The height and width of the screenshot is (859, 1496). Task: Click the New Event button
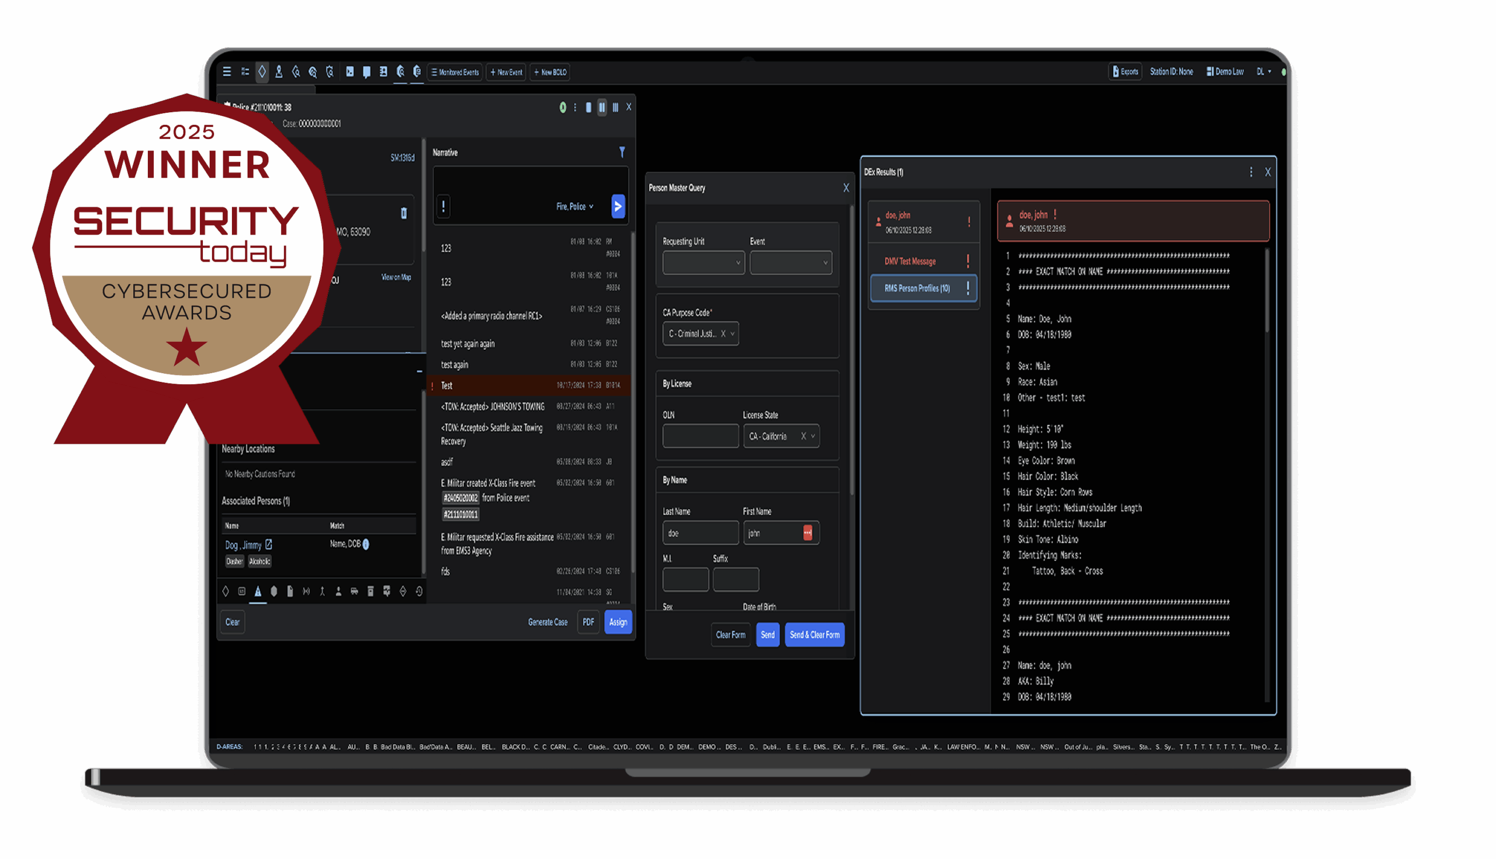506,72
